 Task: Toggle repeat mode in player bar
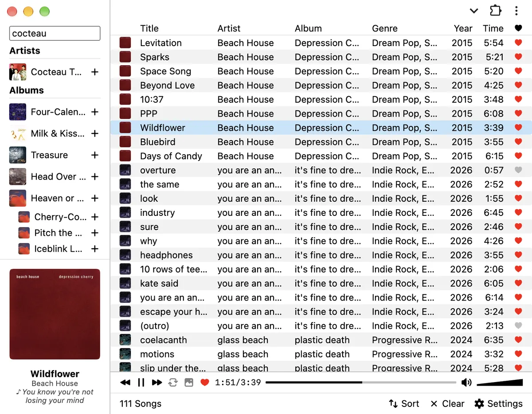(173, 383)
